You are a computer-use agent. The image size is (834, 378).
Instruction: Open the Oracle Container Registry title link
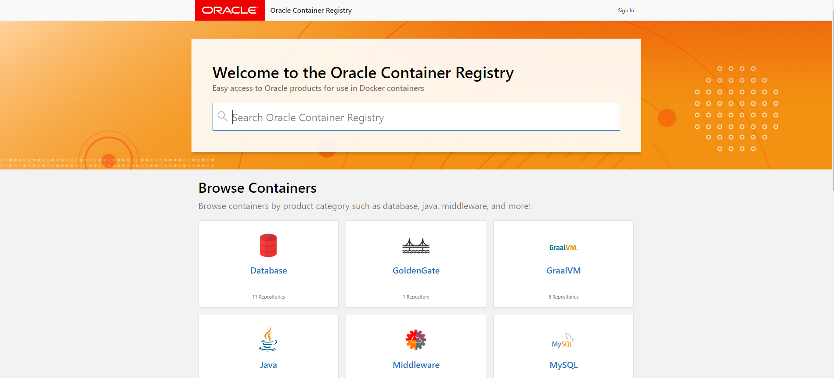coord(311,10)
